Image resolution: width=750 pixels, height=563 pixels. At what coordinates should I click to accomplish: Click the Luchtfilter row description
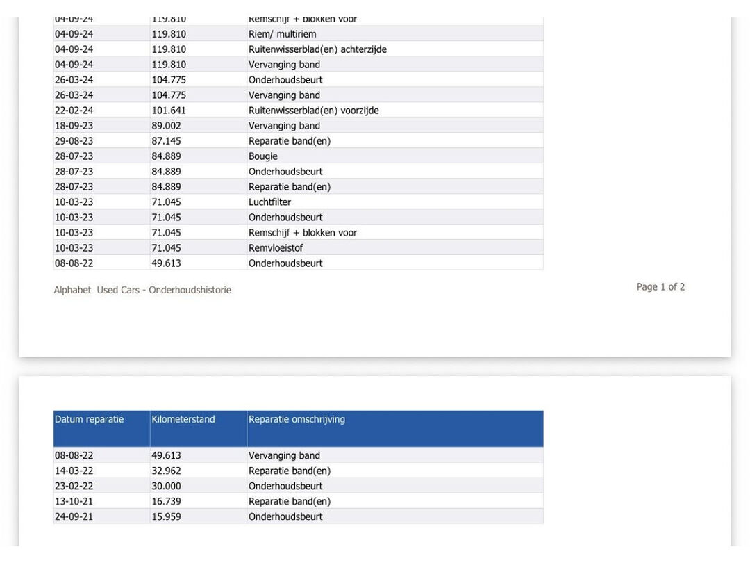pyautogui.click(x=269, y=202)
